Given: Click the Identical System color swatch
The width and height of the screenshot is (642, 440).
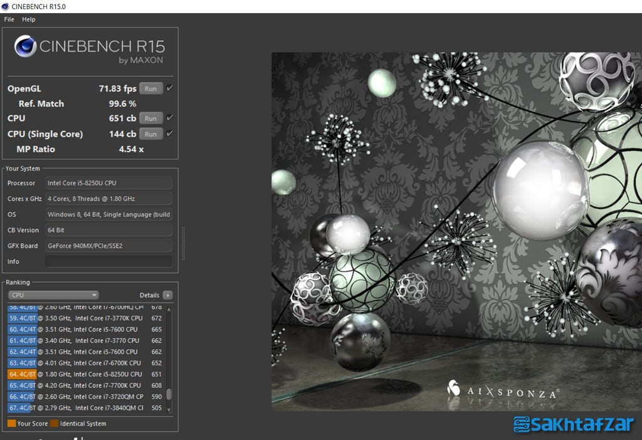Looking at the screenshot, I should pos(54,424).
